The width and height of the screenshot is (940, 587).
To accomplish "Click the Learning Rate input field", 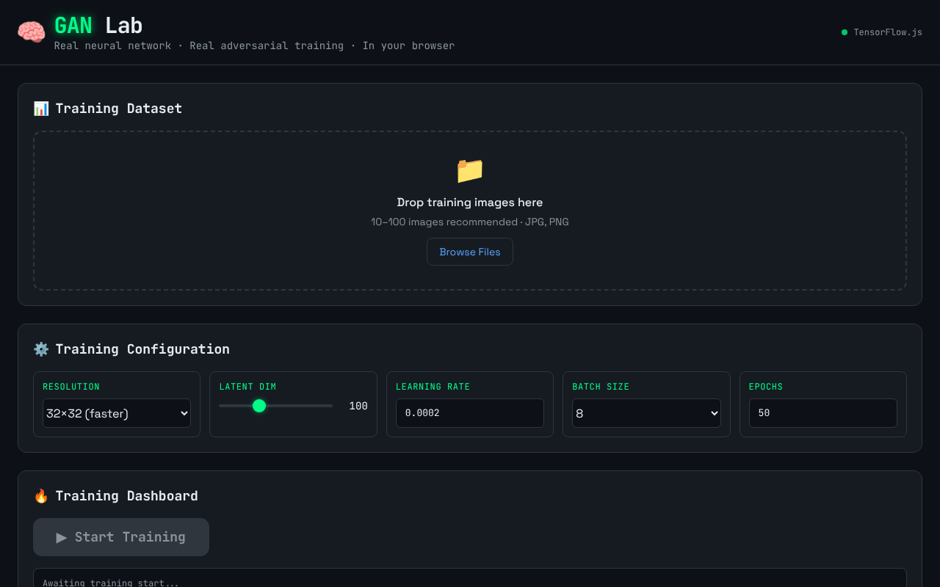I will point(470,413).
